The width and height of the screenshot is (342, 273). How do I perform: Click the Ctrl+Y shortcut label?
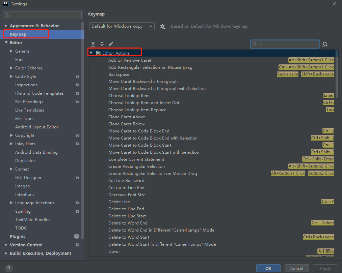pyautogui.click(x=327, y=201)
